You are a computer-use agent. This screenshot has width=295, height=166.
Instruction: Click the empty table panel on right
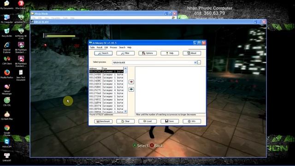tap(170, 90)
